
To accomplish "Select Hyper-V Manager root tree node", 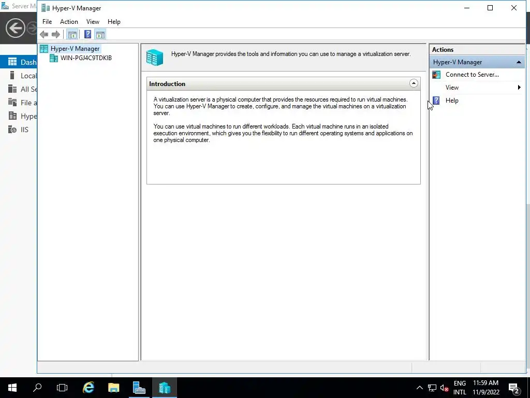I will [75, 49].
